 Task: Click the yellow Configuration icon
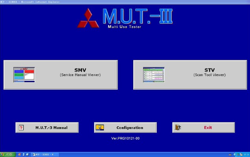[100, 127]
